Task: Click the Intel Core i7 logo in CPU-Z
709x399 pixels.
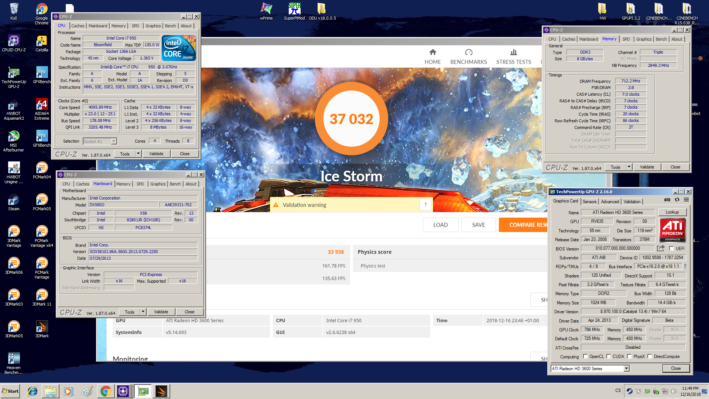Action: (x=179, y=48)
